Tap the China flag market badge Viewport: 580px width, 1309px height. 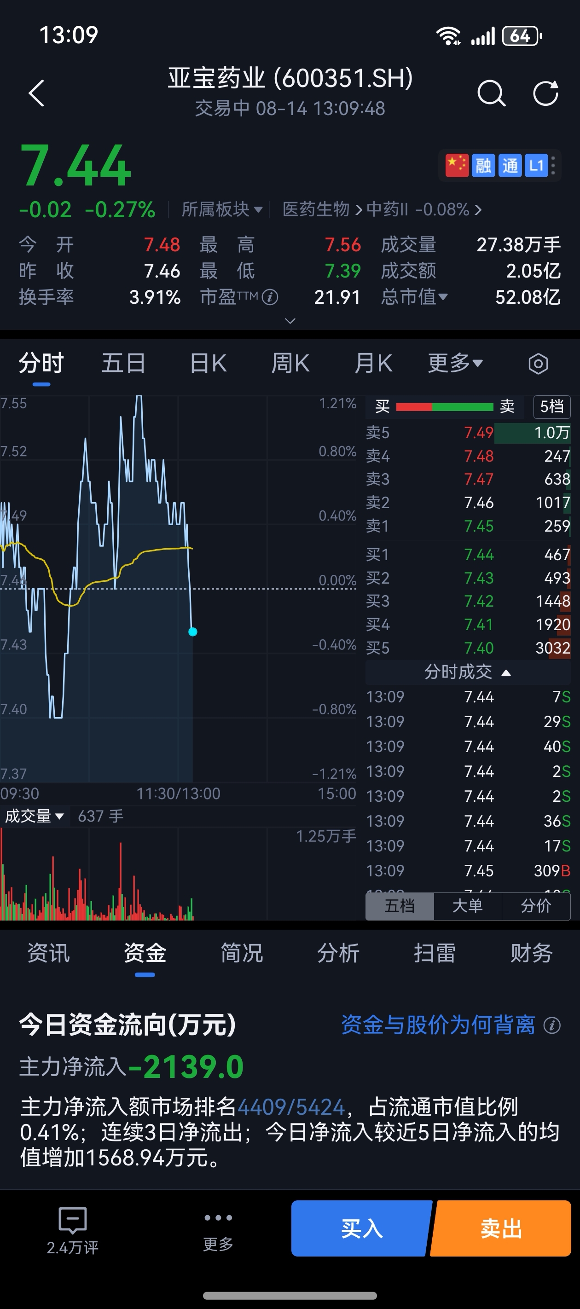point(457,165)
